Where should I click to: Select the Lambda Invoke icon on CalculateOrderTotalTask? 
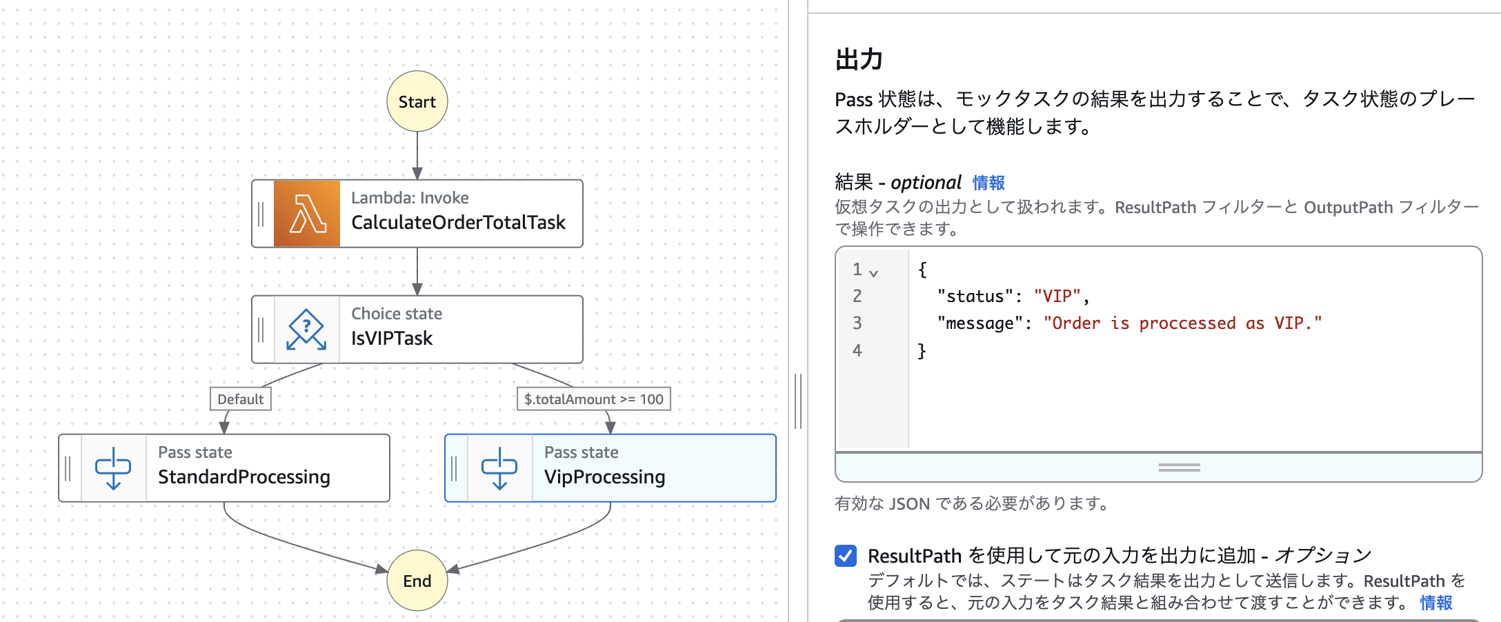pyautogui.click(x=308, y=213)
